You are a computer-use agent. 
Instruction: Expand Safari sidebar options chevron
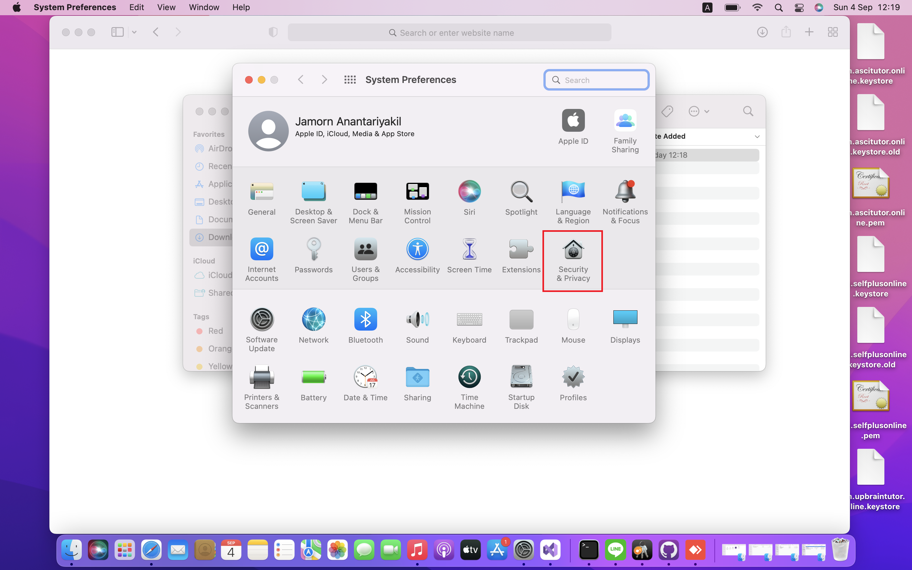tap(134, 32)
